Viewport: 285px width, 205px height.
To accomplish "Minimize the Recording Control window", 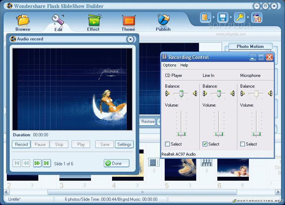I will (252, 57).
